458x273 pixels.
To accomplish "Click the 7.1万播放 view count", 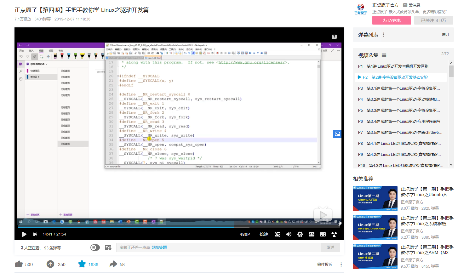I will click(23, 19).
